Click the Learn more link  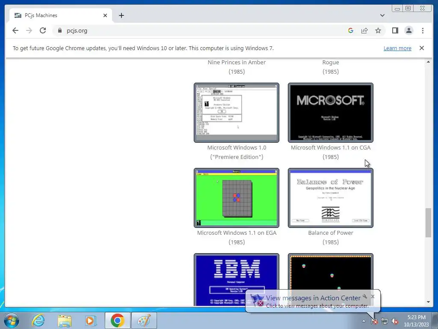(397, 48)
